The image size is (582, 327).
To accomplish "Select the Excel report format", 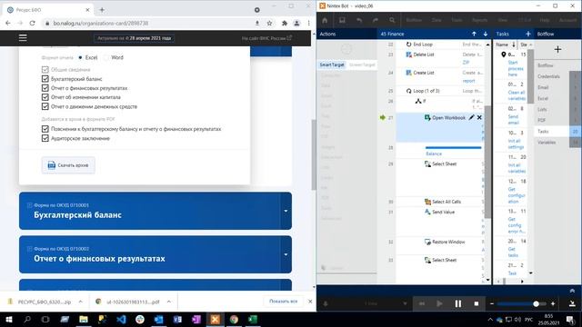I will point(80,57).
